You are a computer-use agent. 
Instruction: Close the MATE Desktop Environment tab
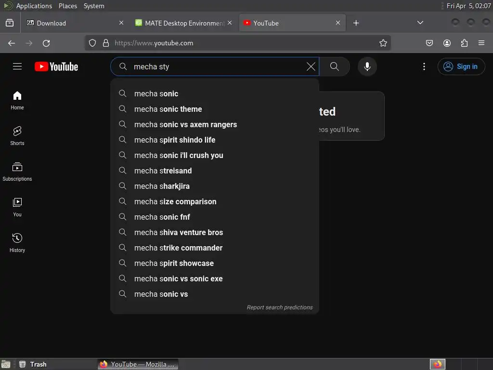point(230,23)
